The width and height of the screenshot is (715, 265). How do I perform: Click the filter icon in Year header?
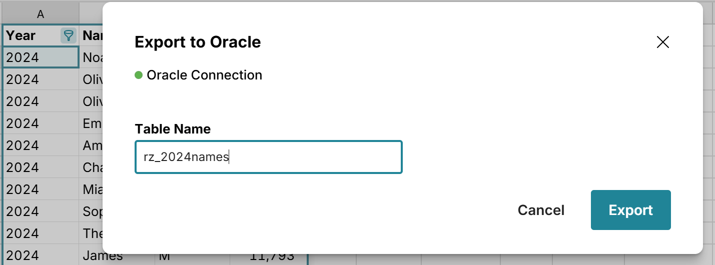[69, 35]
